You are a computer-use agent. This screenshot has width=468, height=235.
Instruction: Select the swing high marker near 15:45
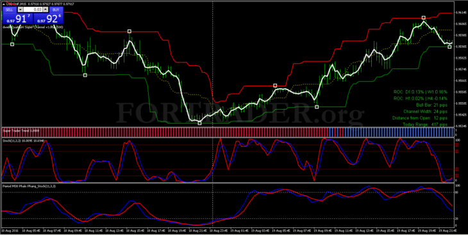coord(130,31)
